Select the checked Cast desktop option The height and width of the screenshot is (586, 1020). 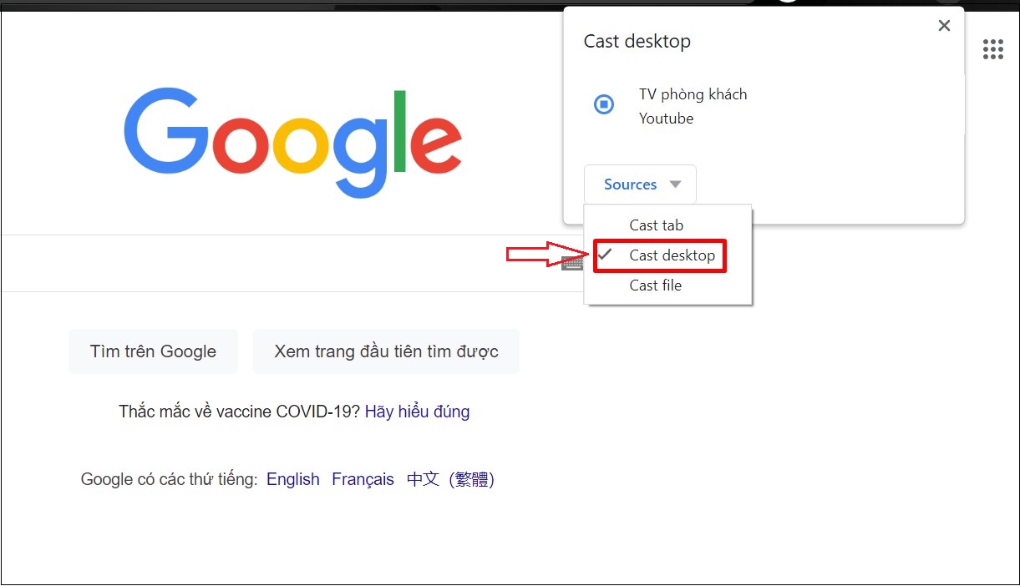(x=672, y=255)
